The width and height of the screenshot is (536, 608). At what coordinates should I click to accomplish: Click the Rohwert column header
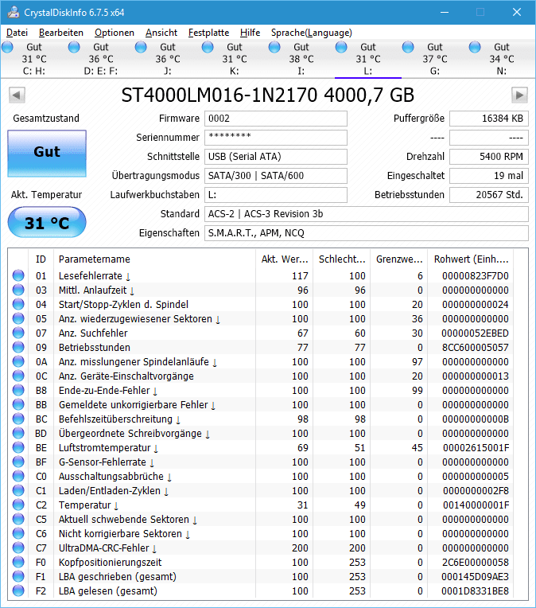(x=471, y=259)
